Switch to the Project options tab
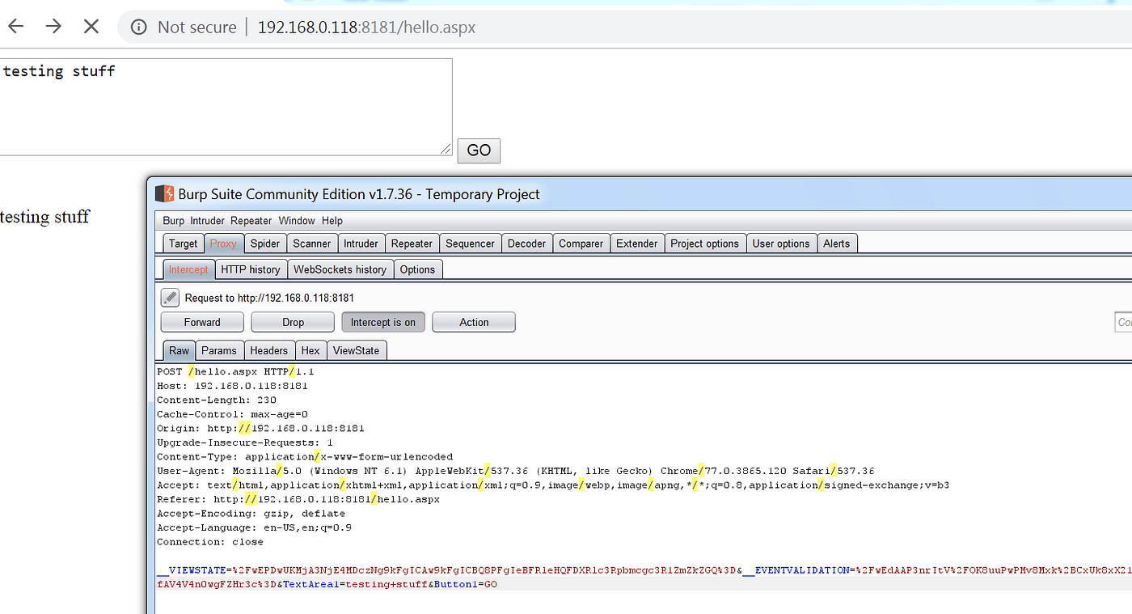The width and height of the screenshot is (1132, 614). tap(705, 243)
